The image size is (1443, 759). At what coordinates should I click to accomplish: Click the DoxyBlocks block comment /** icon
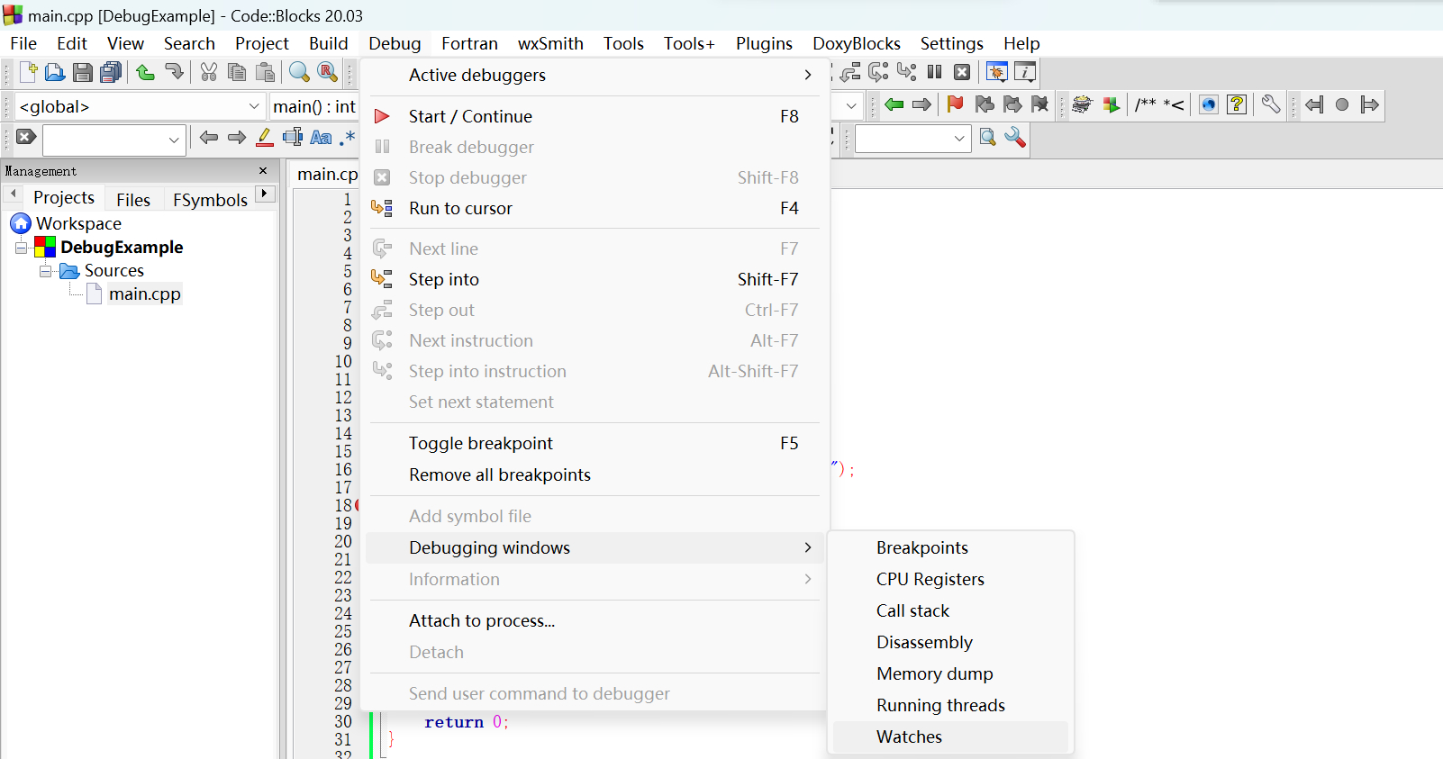pos(1145,105)
